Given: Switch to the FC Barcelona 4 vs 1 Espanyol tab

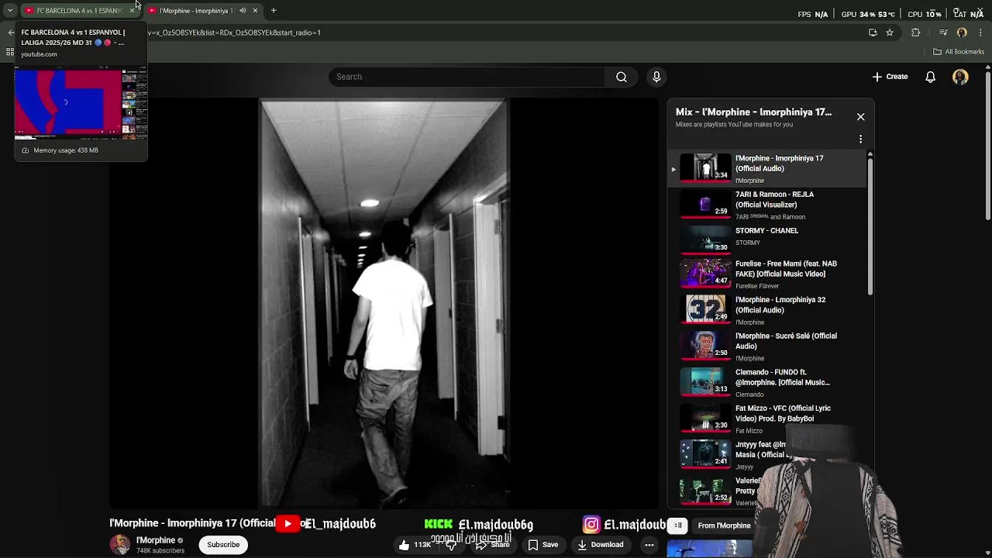Looking at the screenshot, I should coord(79,11).
